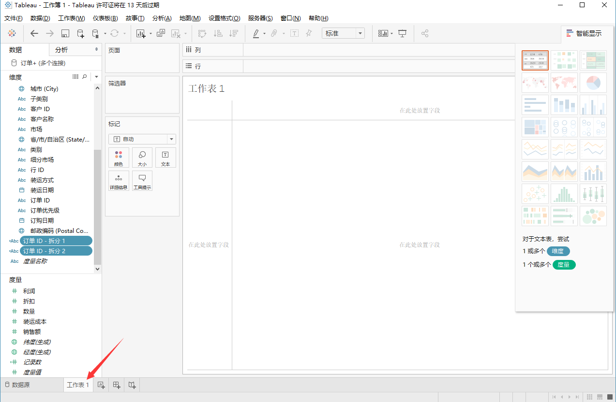This screenshot has width=616, height=402.
Task: Click the view data grid icon in dimensions header
Action: pyautogui.click(x=75, y=77)
